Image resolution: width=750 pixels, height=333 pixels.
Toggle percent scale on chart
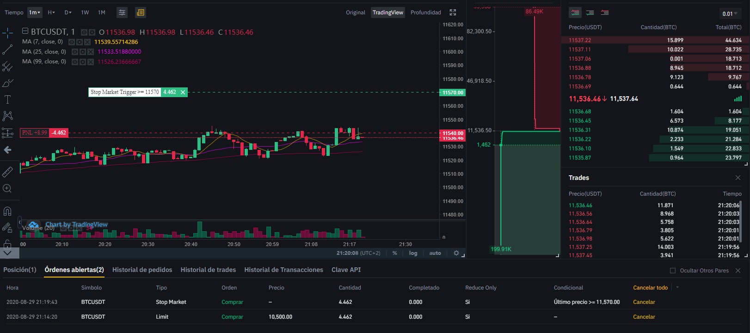click(395, 253)
